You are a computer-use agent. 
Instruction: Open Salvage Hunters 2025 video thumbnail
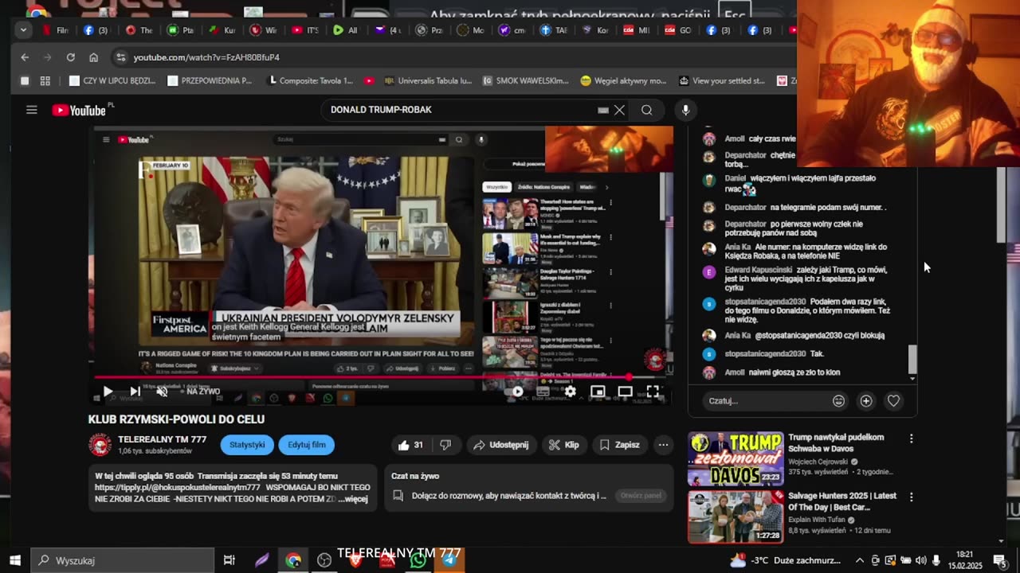pos(736,516)
